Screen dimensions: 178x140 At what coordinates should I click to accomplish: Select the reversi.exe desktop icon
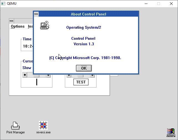coord(43,128)
